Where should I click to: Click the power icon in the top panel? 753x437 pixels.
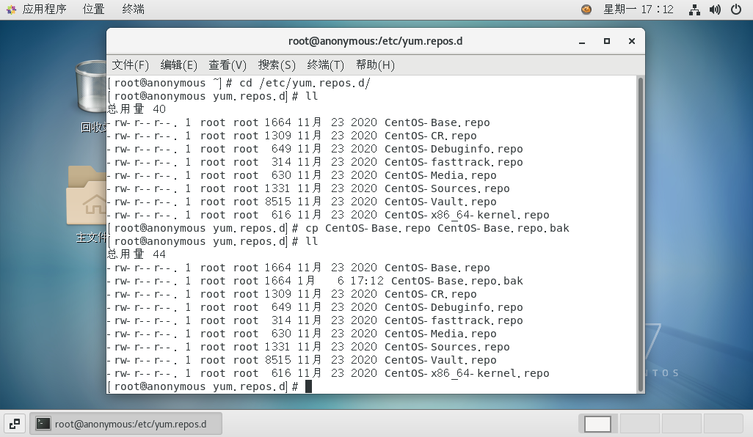pyautogui.click(x=736, y=9)
